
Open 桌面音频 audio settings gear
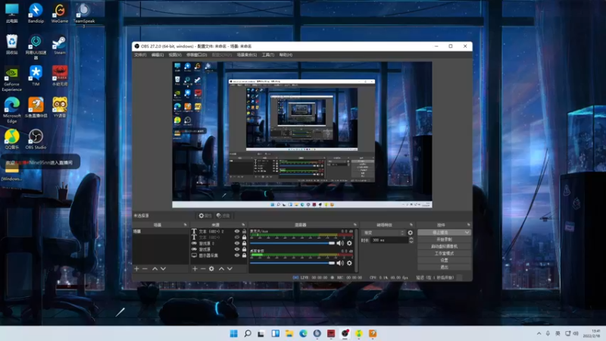pos(349,263)
